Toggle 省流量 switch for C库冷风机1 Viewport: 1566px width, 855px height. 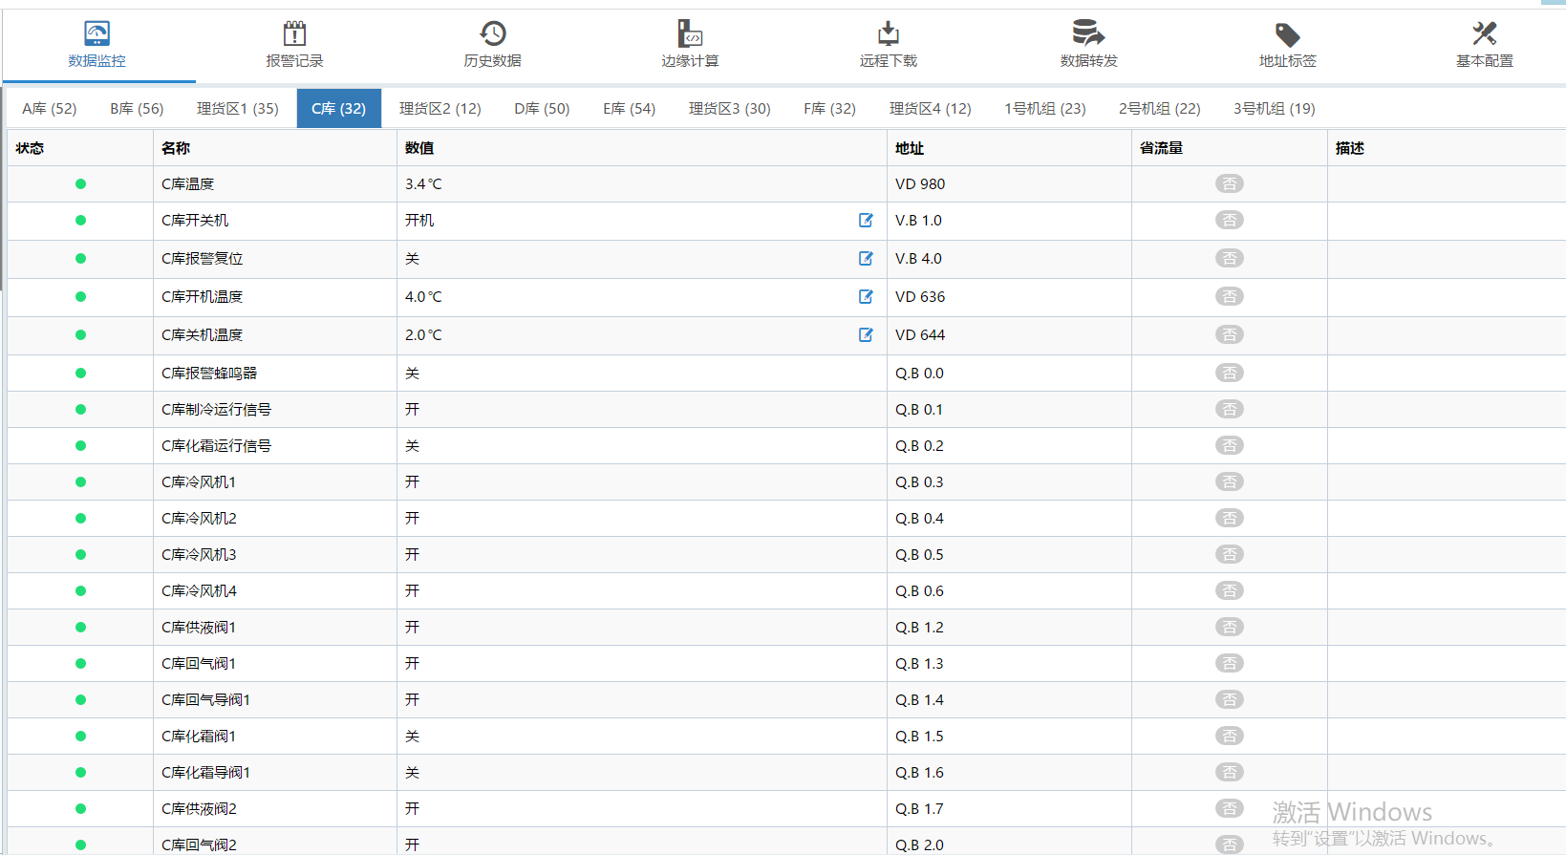[x=1229, y=481]
